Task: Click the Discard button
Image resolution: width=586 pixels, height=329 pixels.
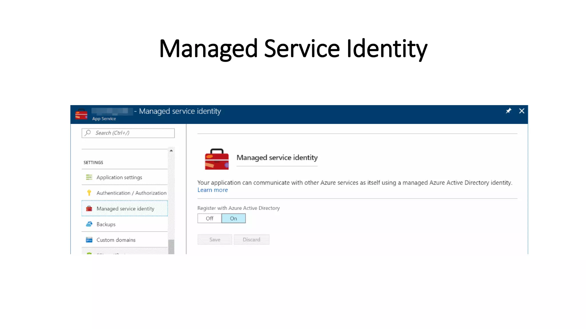Action: [x=252, y=240]
